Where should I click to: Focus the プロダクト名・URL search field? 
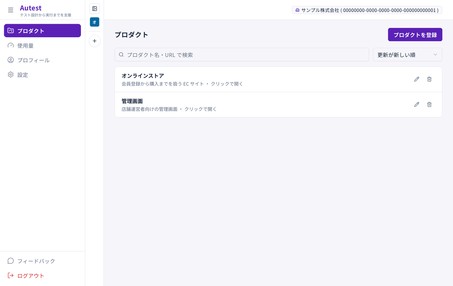242,55
